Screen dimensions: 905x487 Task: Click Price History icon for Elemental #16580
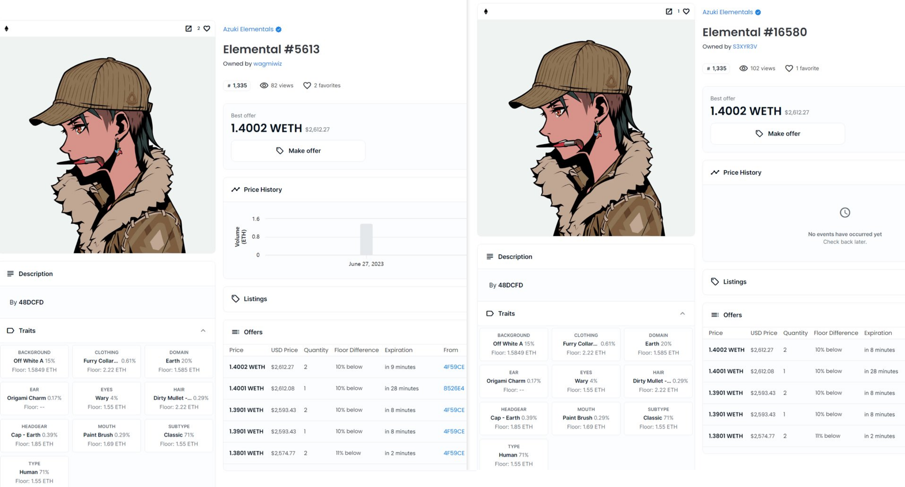pyautogui.click(x=715, y=172)
